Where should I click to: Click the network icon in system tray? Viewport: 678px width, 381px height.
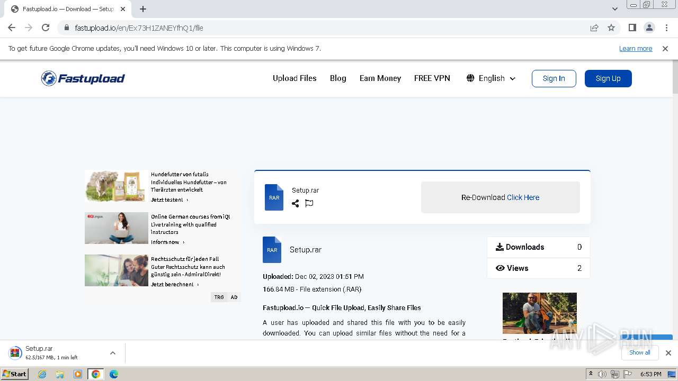[614, 374]
